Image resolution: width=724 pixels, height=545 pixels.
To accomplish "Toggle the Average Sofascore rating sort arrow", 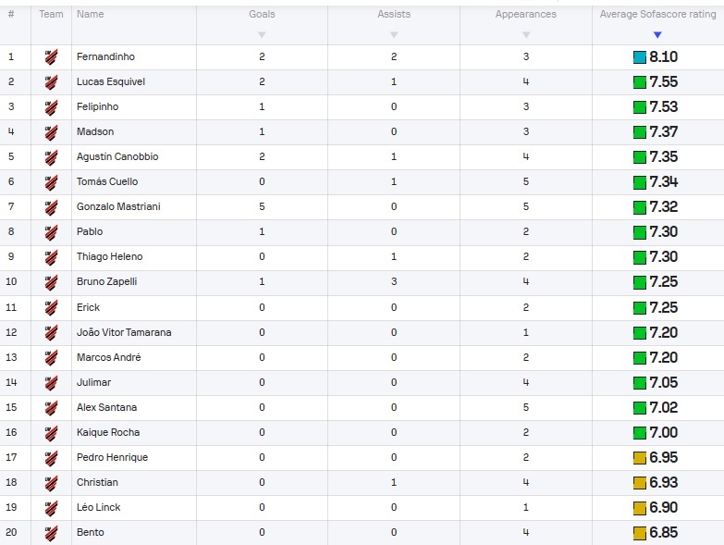I will (657, 35).
